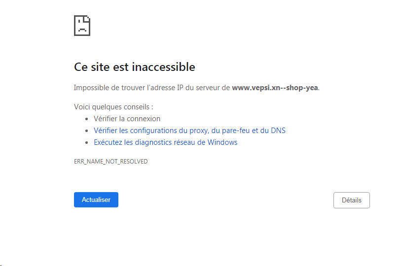Click "serveur de" in the error description
The width and height of the screenshot is (402, 266).
pos(213,88)
